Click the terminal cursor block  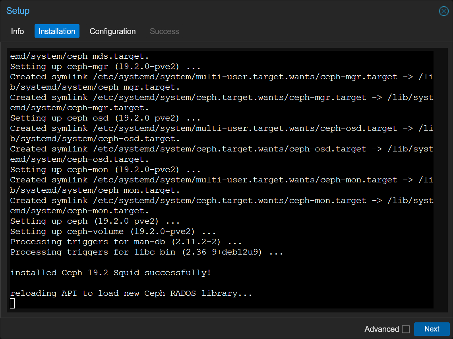(x=12, y=304)
